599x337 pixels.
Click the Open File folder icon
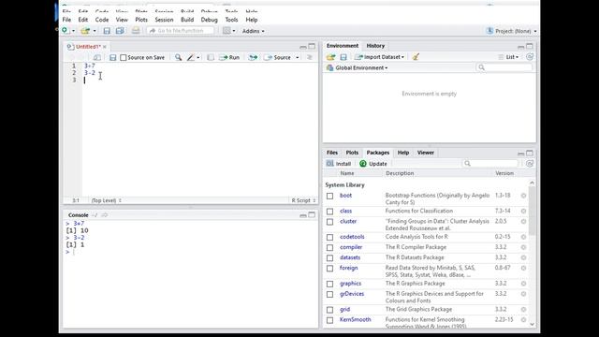click(x=85, y=31)
